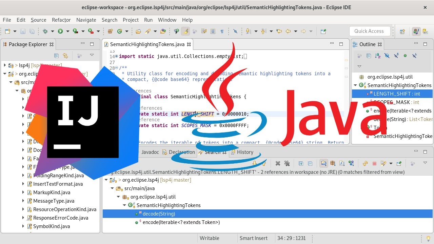Toggle alphabetical Sort in Outline view
Screen dimensions: 434x244
click(378, 56)
